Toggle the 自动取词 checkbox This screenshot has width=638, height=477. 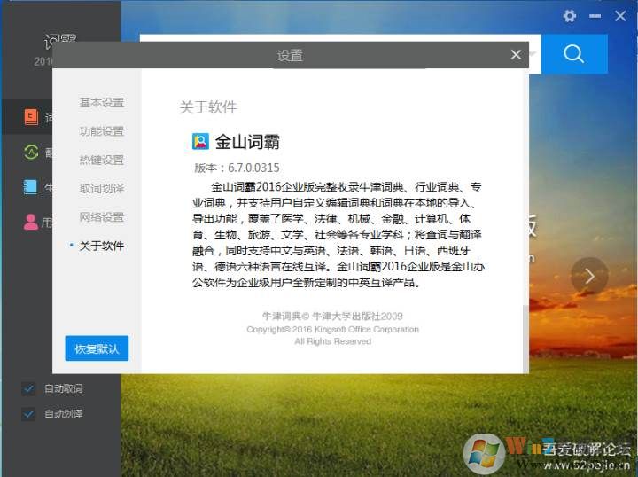[28, 388]
